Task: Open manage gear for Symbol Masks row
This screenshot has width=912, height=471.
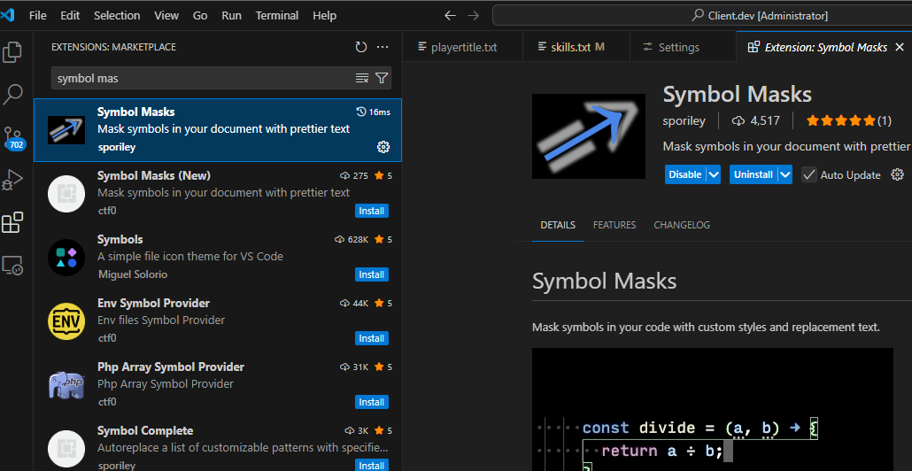Action: coord(383,147)
